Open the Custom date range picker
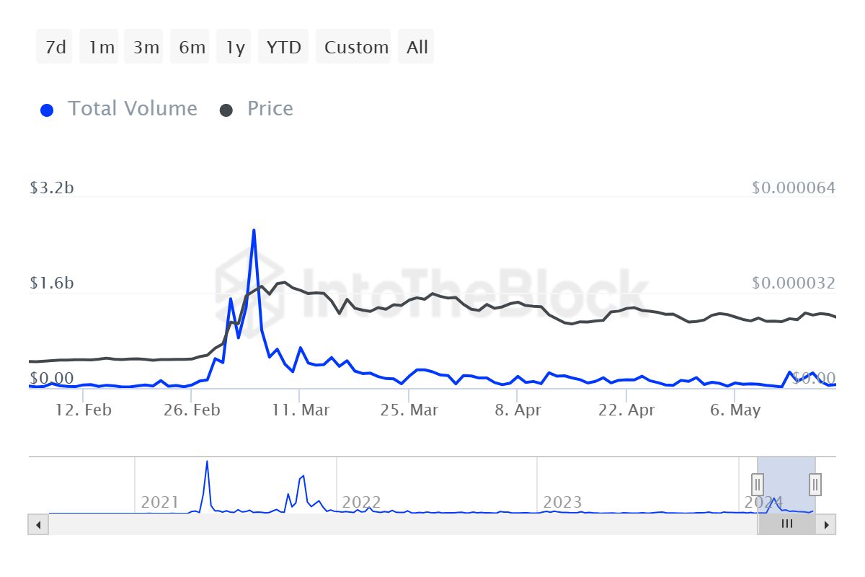865x577 pixels. 355,47
